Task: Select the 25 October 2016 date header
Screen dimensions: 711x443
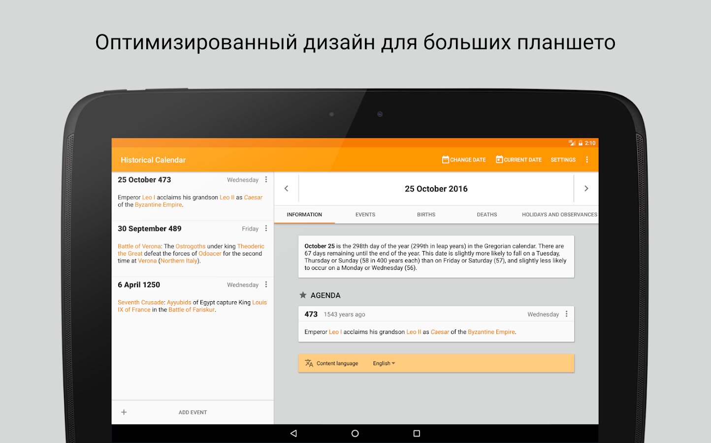Action: (436, 189)
